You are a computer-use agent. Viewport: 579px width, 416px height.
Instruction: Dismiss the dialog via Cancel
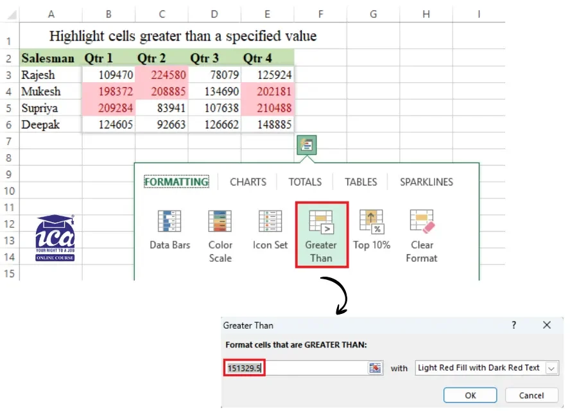click(531, 395)
